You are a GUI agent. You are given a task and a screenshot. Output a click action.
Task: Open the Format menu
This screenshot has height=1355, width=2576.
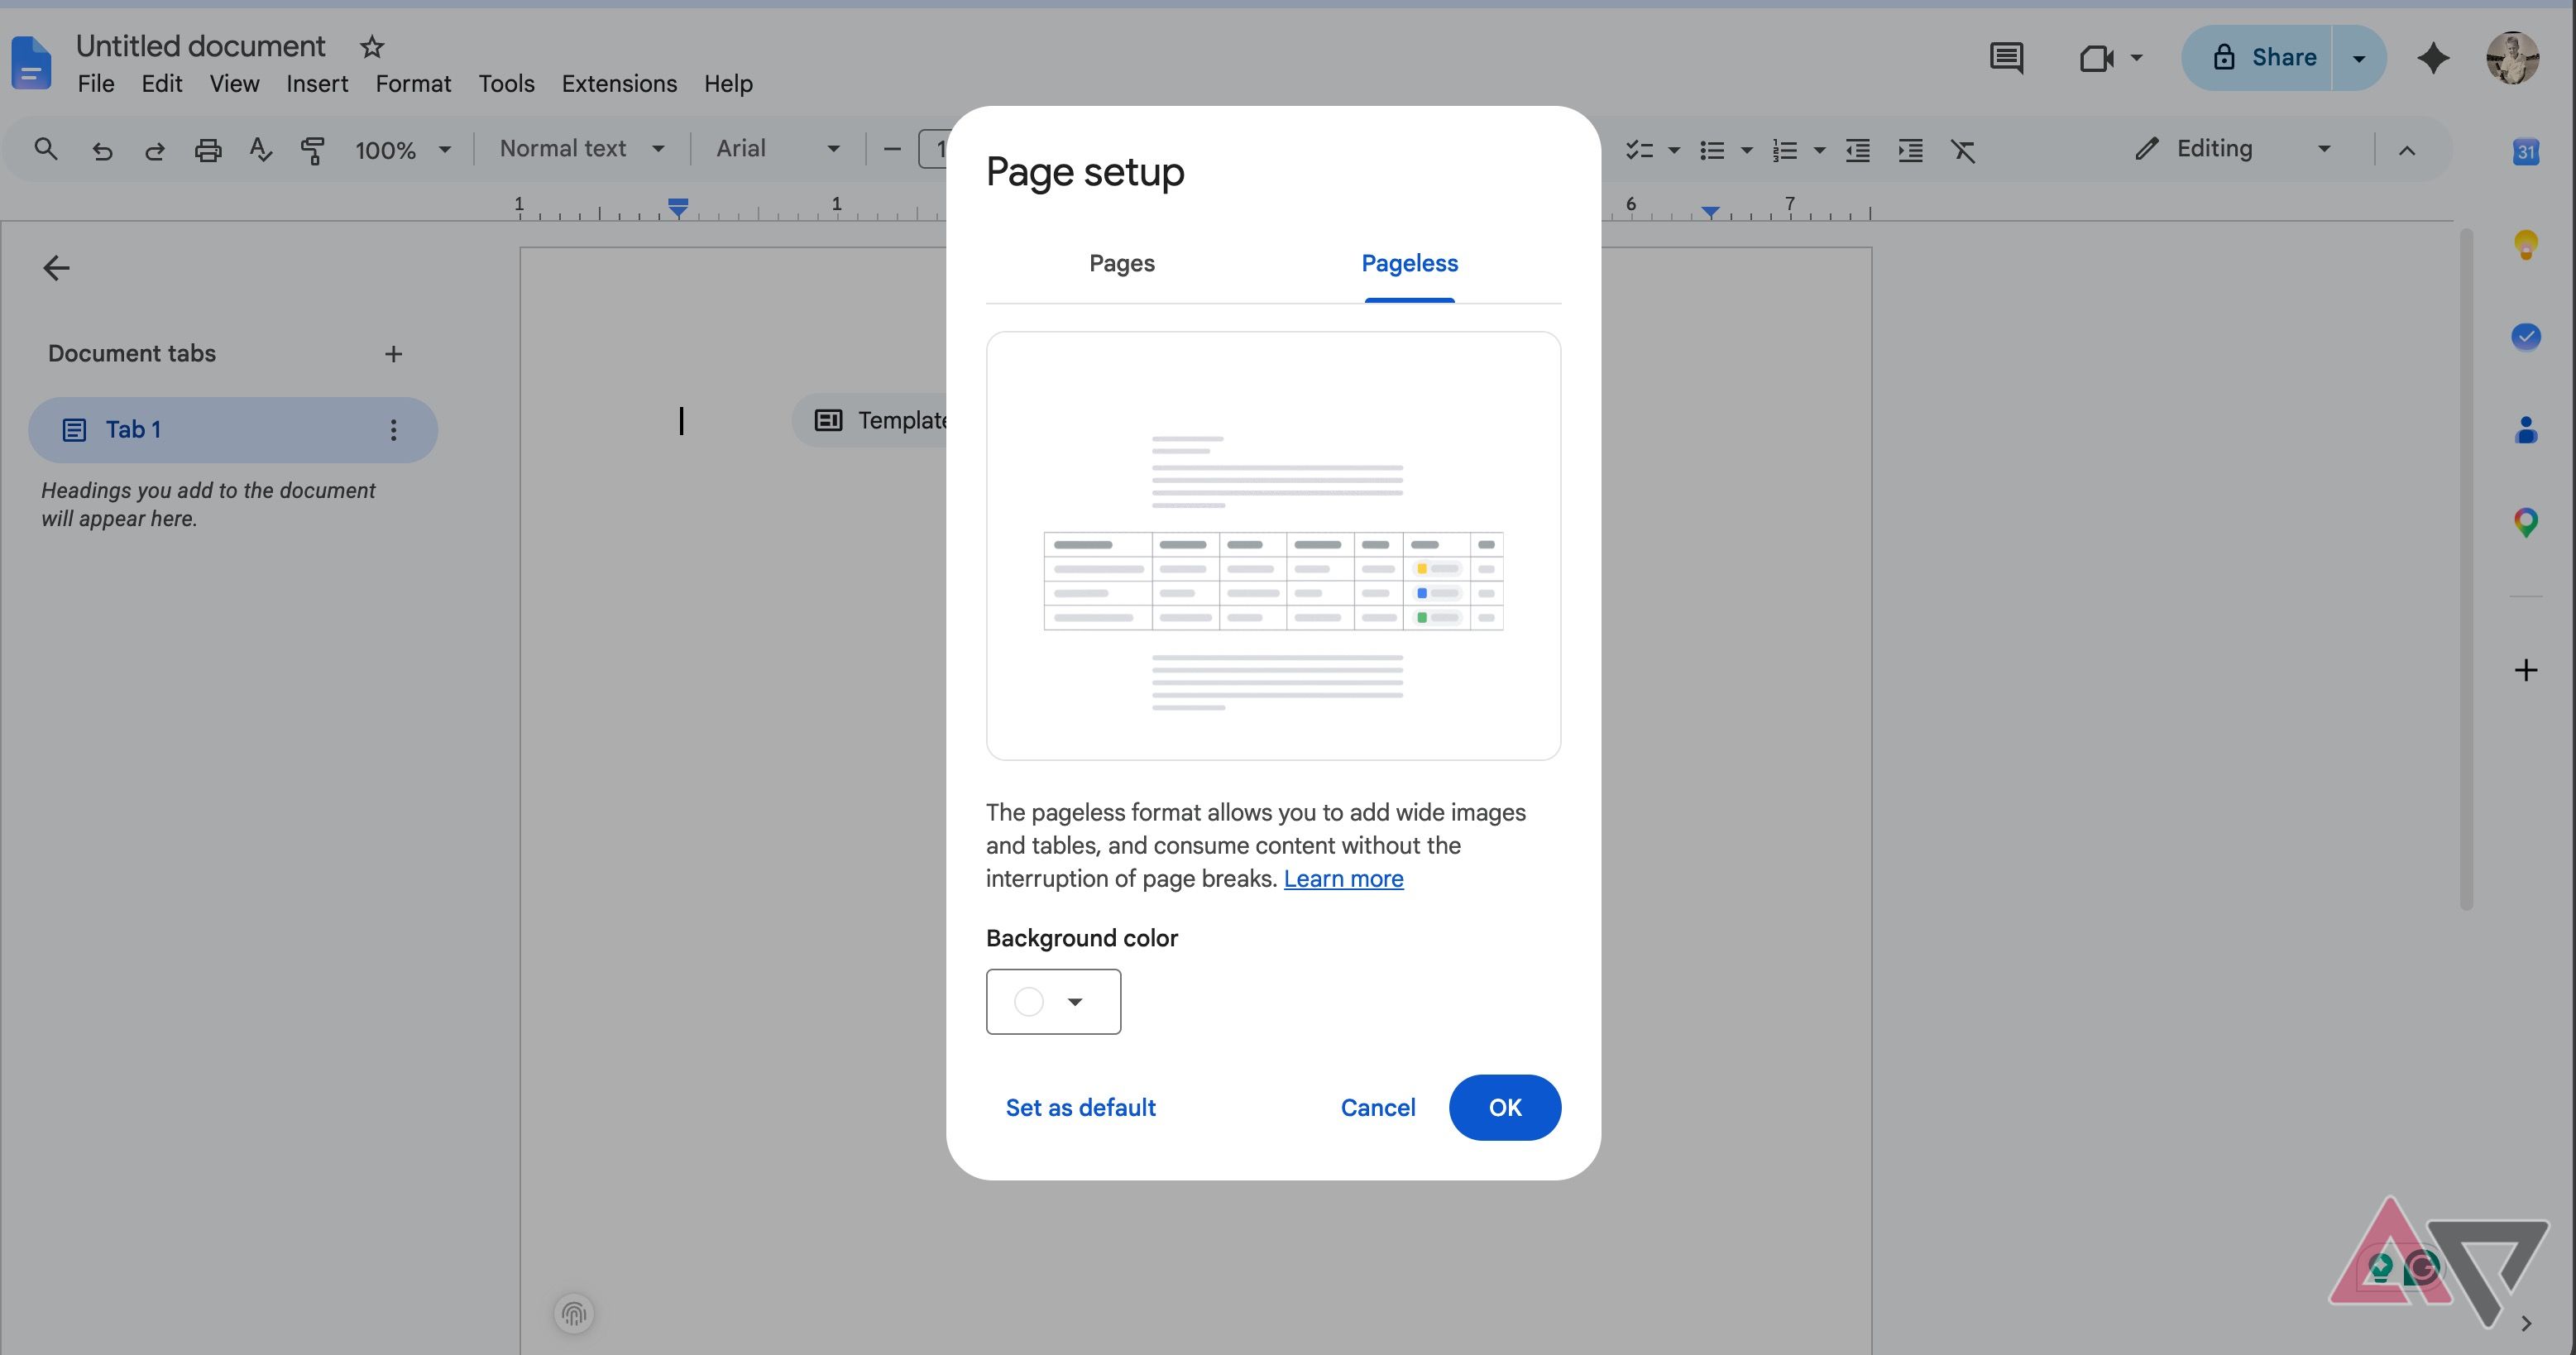click(x=413, y=84)
